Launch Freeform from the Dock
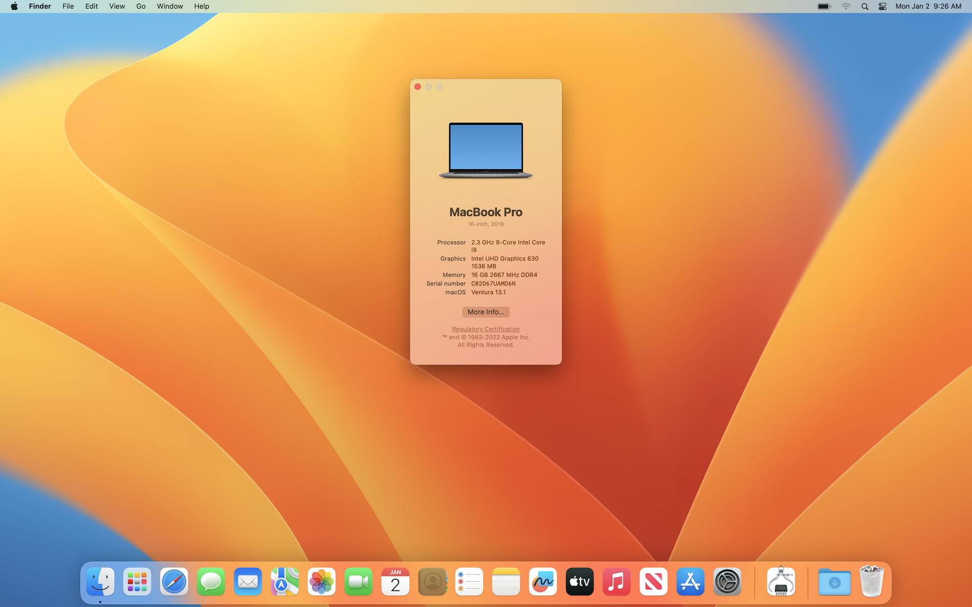The width and height of the screenshot is (972, 607). (543, 582)
